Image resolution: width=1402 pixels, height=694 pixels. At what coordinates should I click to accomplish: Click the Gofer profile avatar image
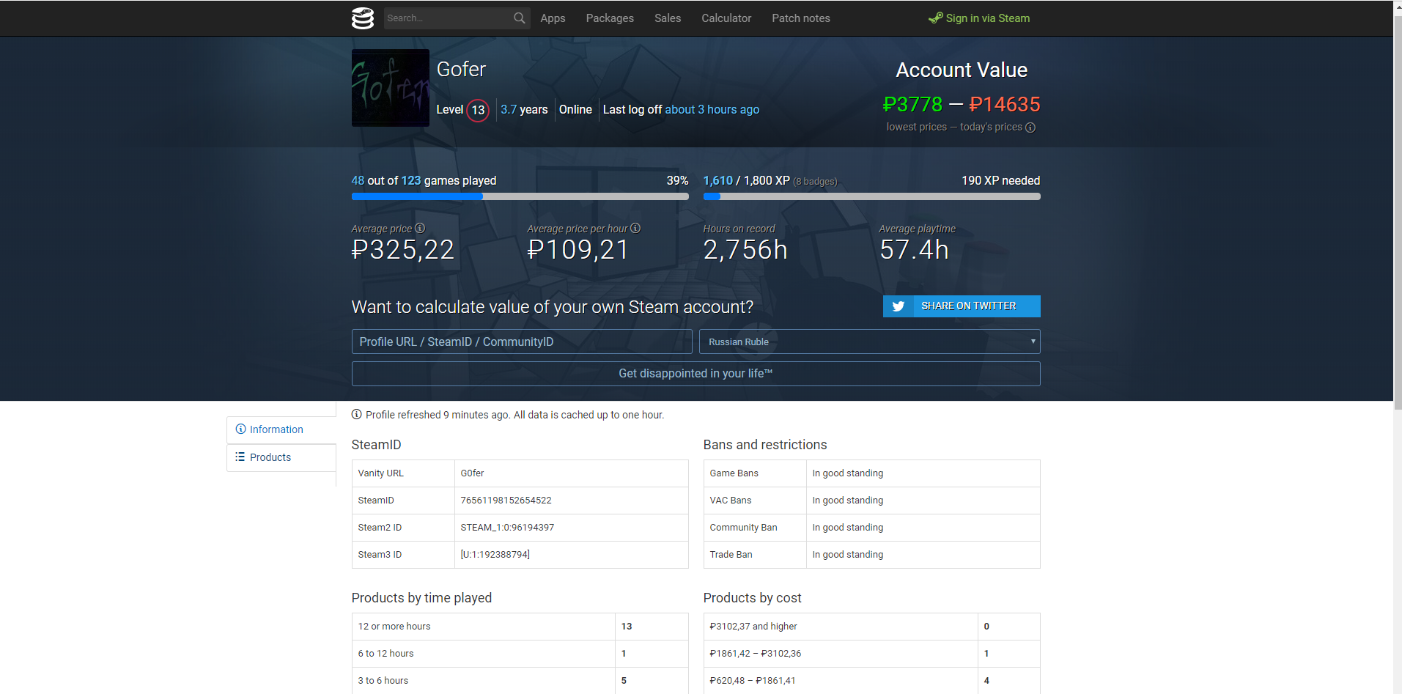point(390,88)
